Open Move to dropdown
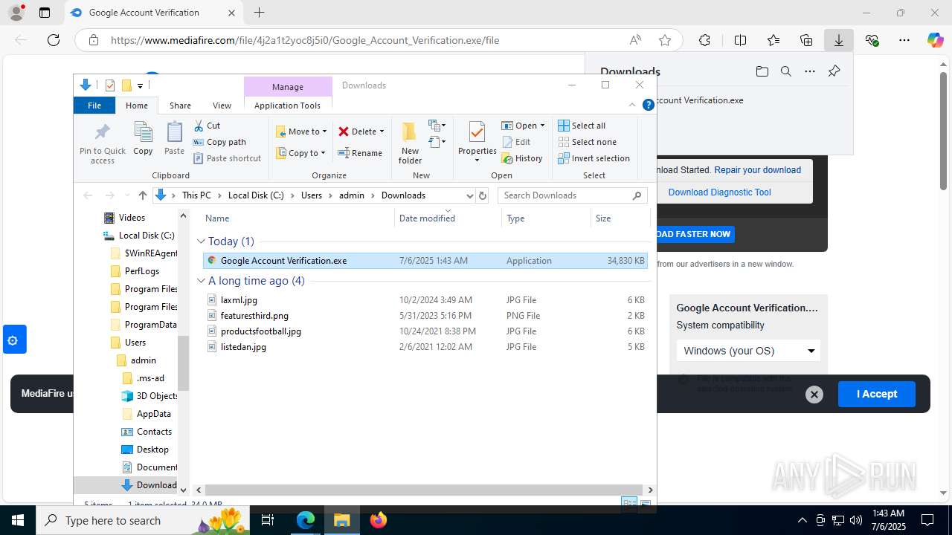 (x=301, y=132)
